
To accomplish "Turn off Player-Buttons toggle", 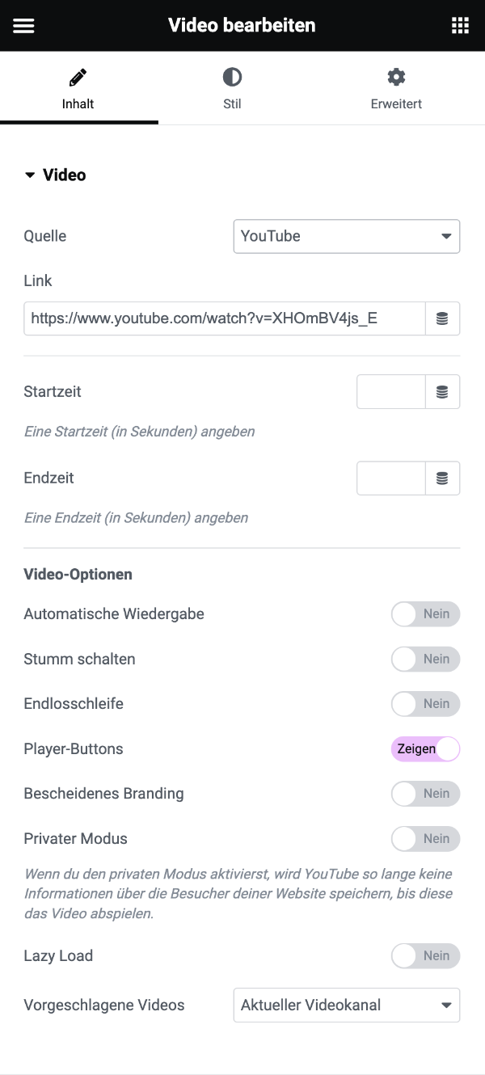I will tap(426, 748).
